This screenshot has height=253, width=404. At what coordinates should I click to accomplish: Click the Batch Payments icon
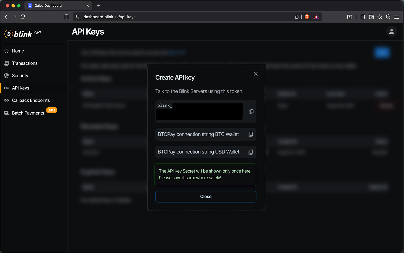coord(6,113)
